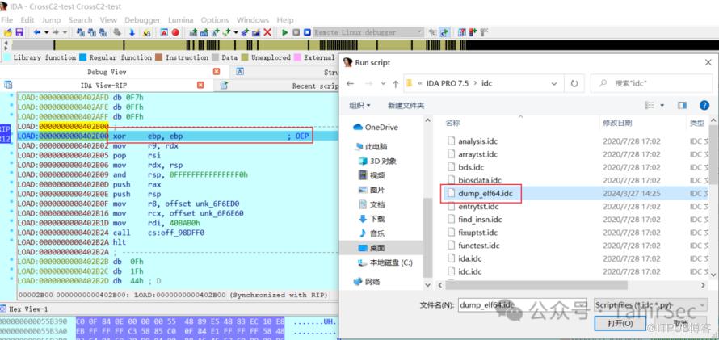Viewport: 719px width, 340px height.
Task: Click the 'xor ebp, ebp' instruction line
Action: tap(177, 136)
